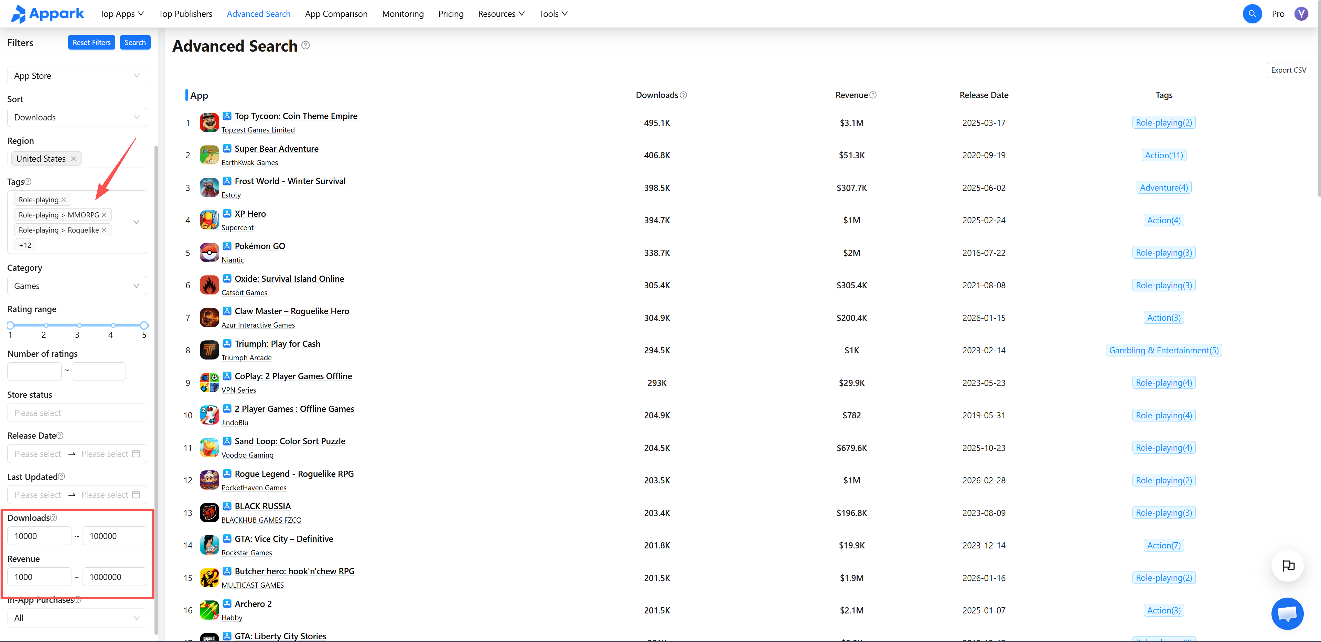Open the App Comparison page
Viewport: 1321px width, 642px height.
click(336, 14)
